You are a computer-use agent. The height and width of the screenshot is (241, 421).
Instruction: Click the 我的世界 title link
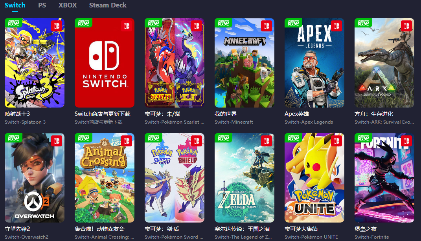point(226,114)
